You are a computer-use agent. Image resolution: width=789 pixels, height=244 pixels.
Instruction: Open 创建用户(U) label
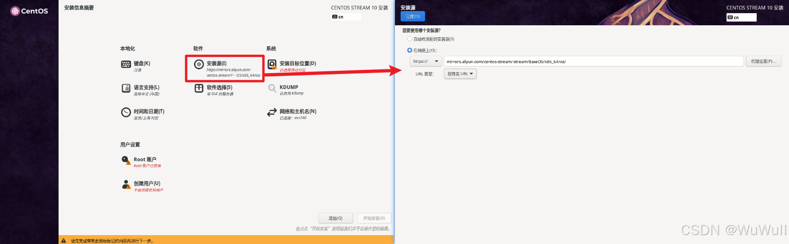point(147,184)
